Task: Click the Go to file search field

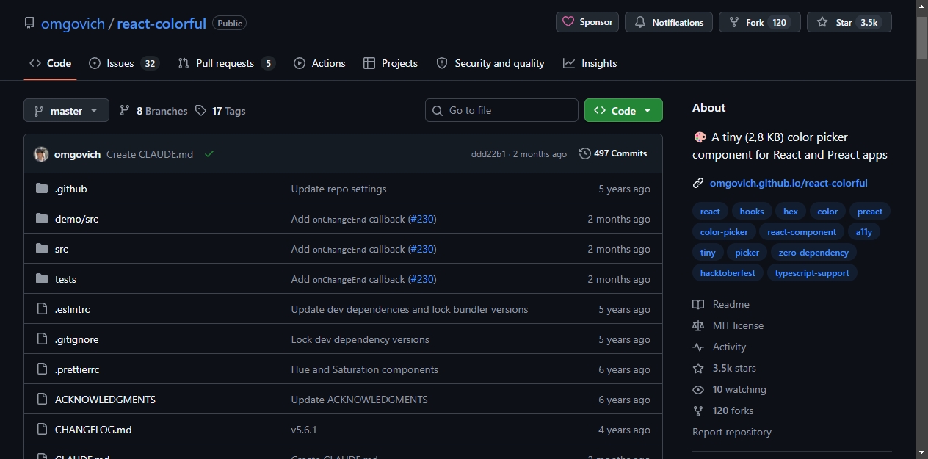Action: point(501,110)
